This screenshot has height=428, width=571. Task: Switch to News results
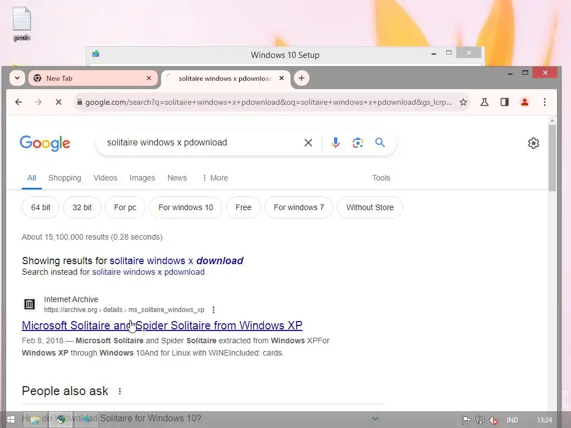(x=177, y=178)
